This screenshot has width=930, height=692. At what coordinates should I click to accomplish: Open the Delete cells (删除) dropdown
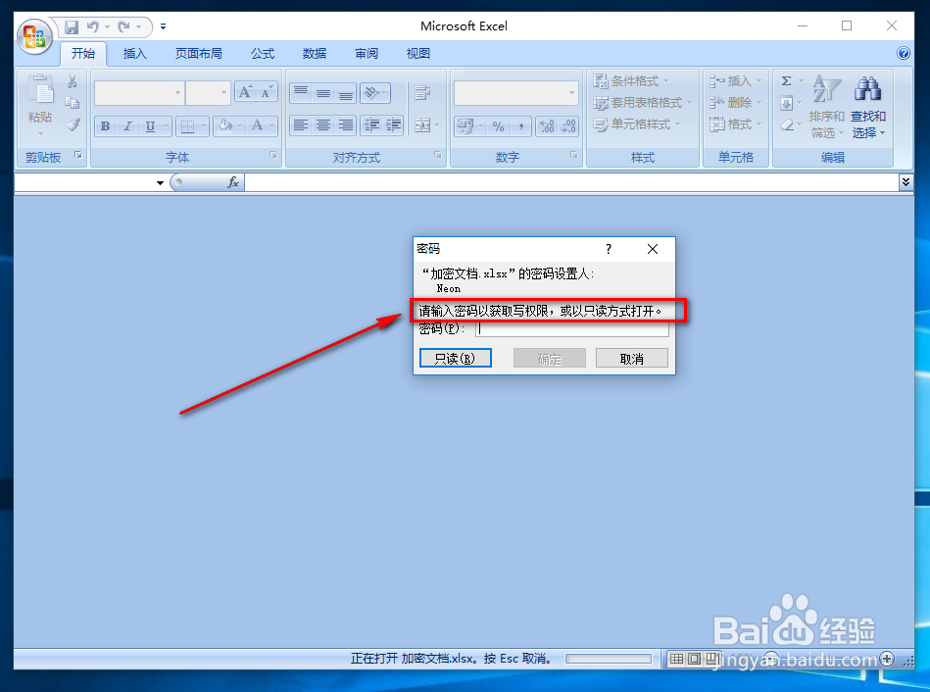click(735, 103)
